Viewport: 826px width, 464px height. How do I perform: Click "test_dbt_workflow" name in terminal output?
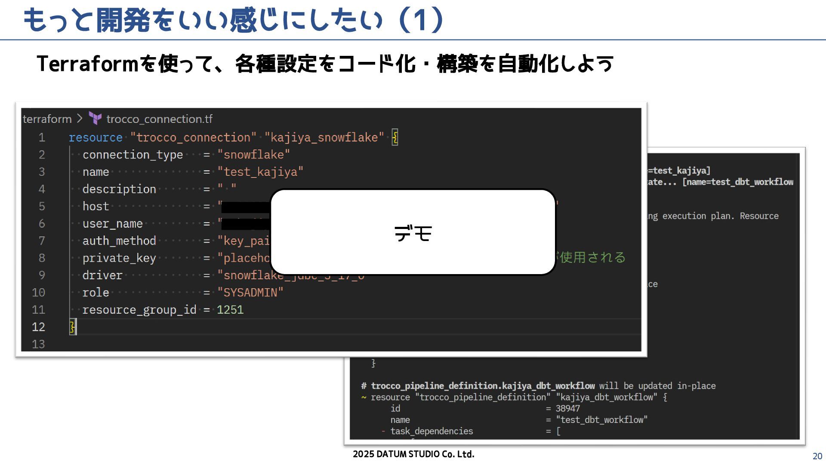pos(601,420)
